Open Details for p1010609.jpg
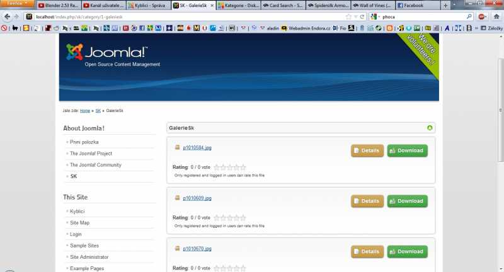 (367, 201)
